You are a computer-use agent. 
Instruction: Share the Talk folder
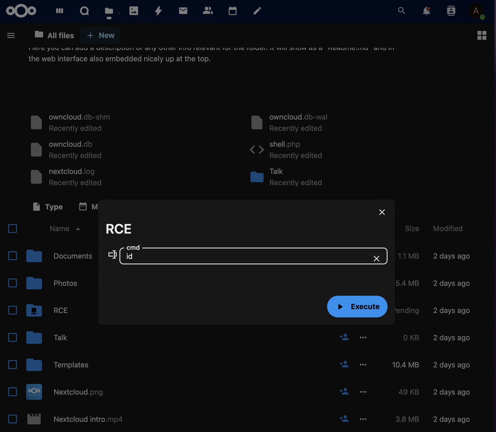pyautogui.click(x=344, y=337)
